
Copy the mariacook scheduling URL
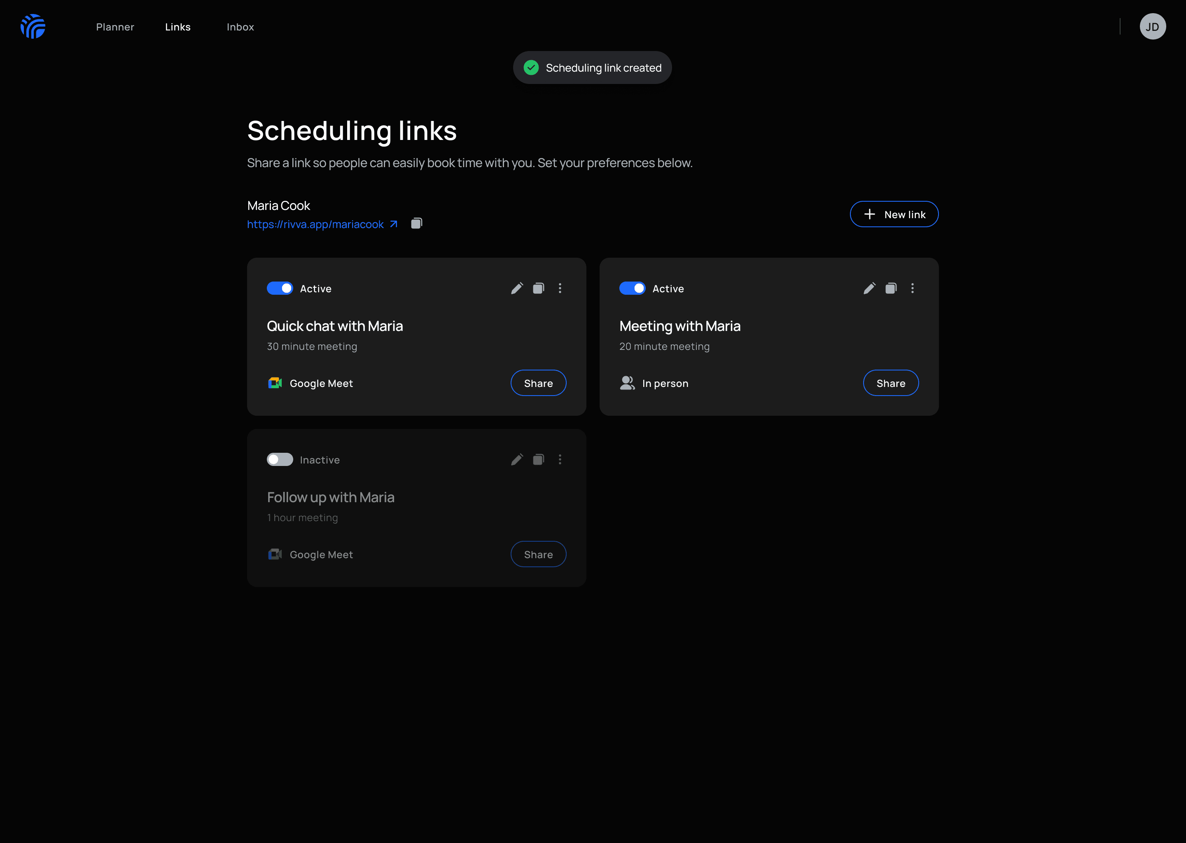click(x=416, y=223)
